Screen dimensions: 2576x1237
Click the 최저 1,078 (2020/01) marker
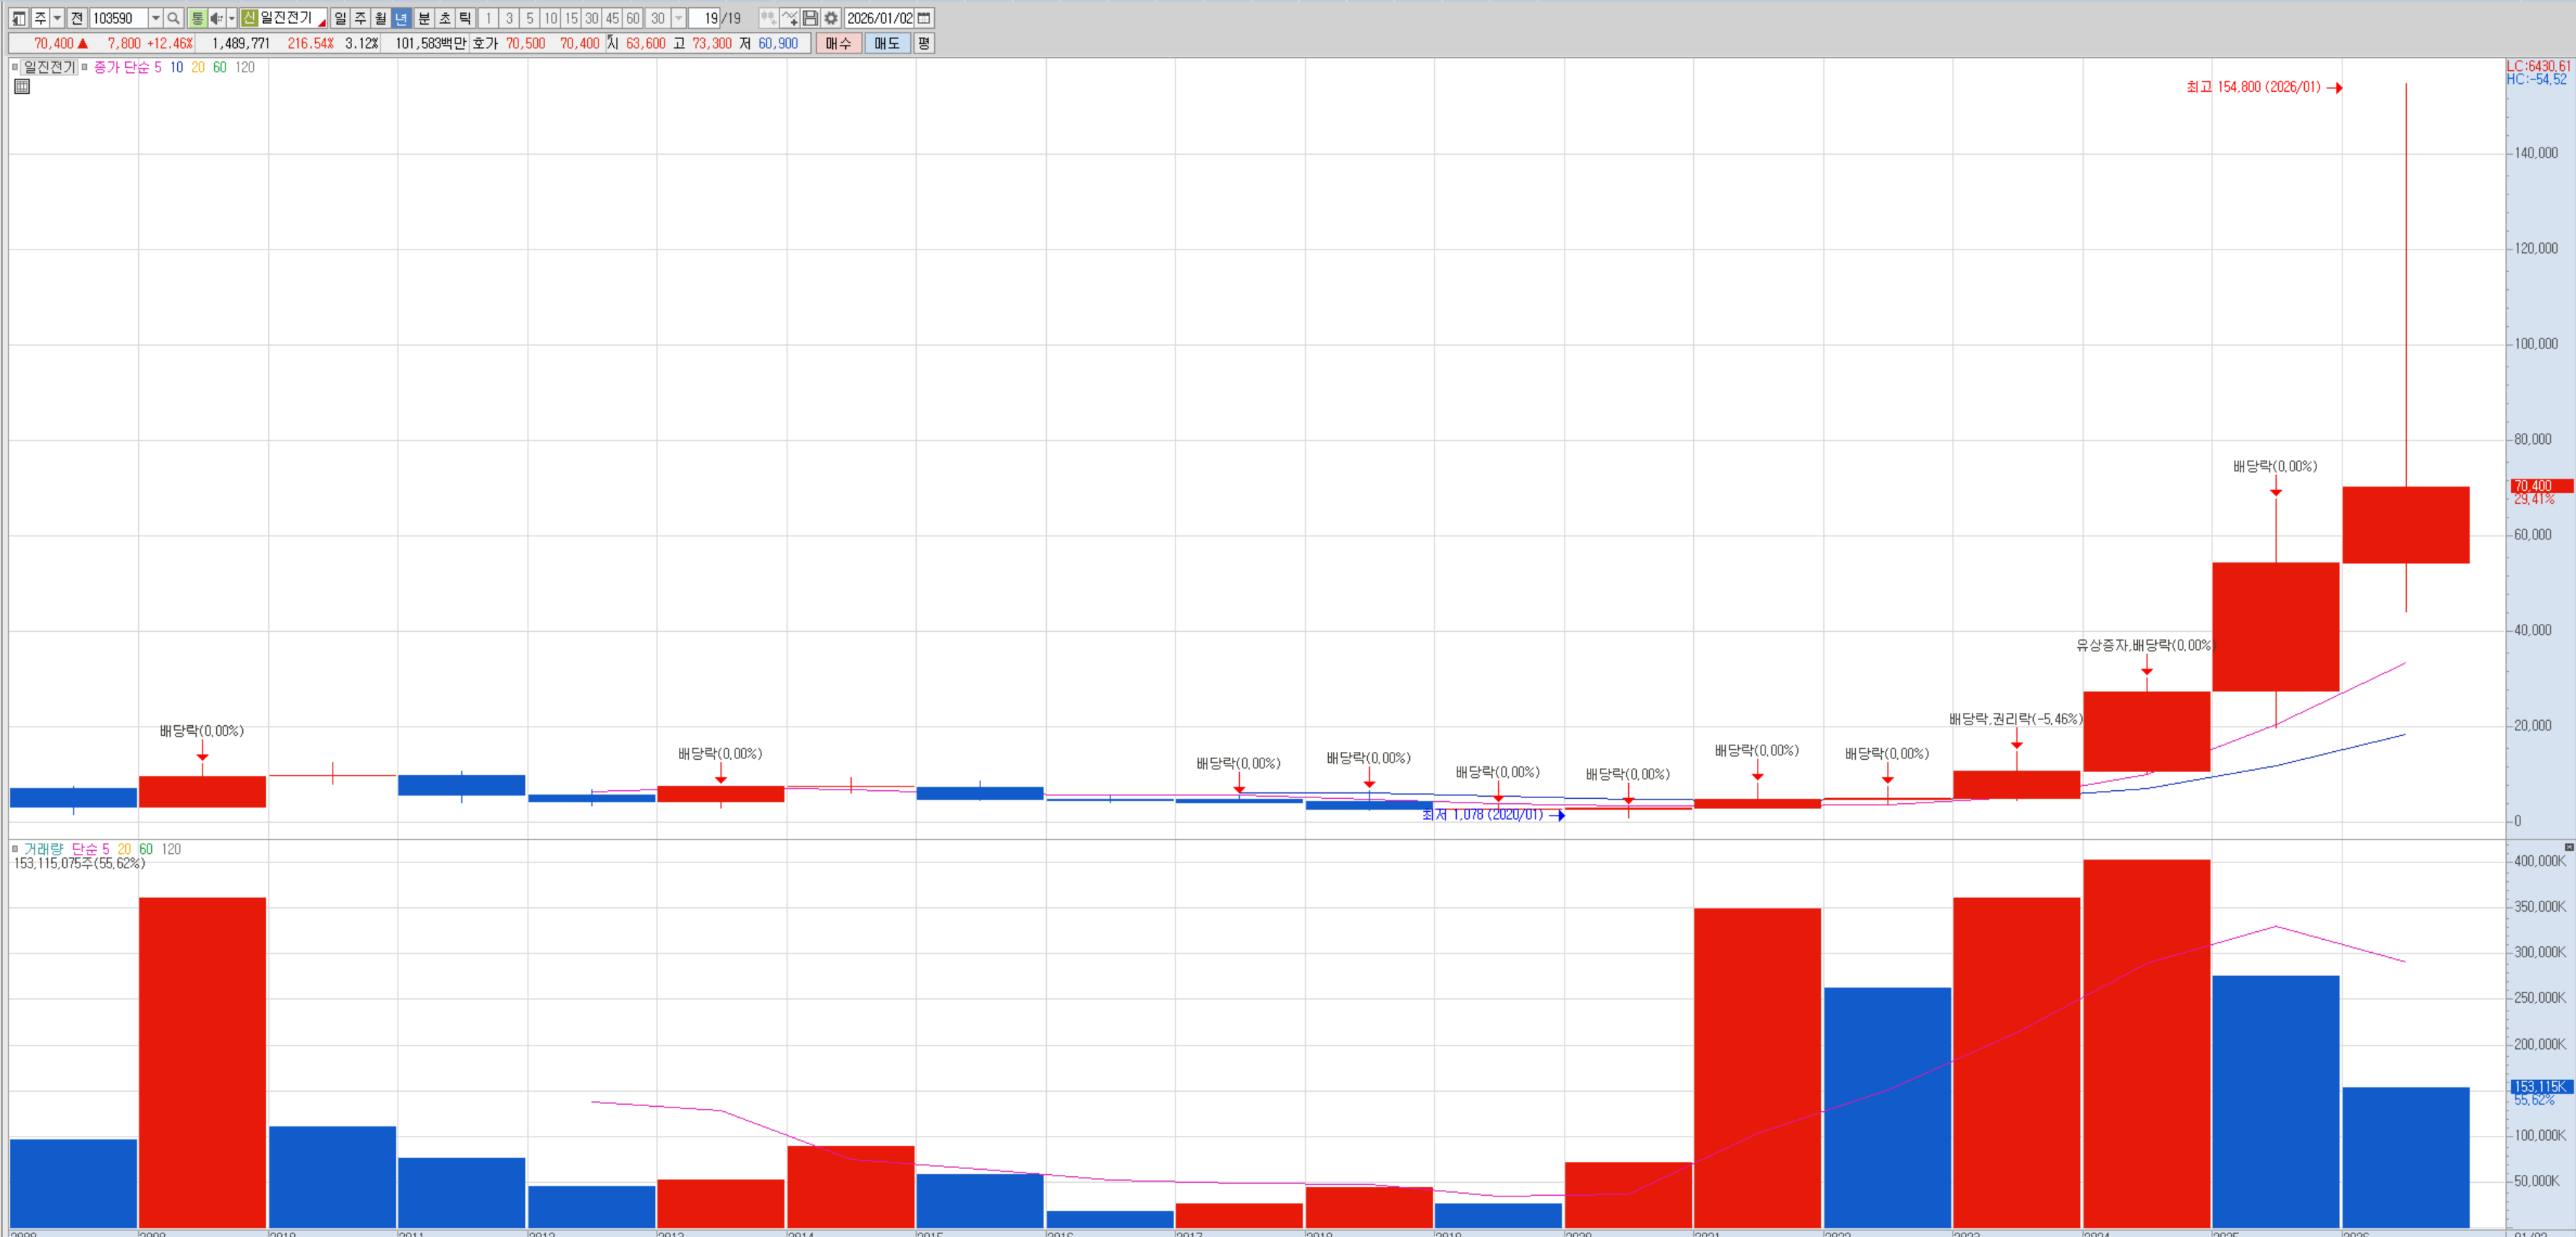pyautogui.click(x=1493, y=815)
